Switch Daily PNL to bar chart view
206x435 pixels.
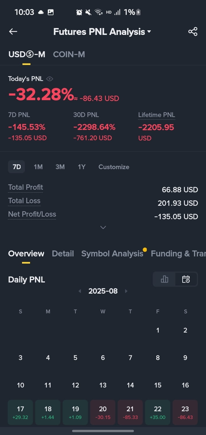pos(165,279)
